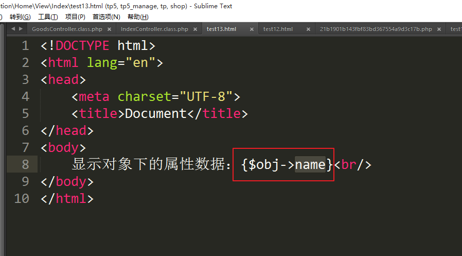Screen dimensions: 462x256
Task: Switch to the test12.html tab
Action: coord(278,29)
